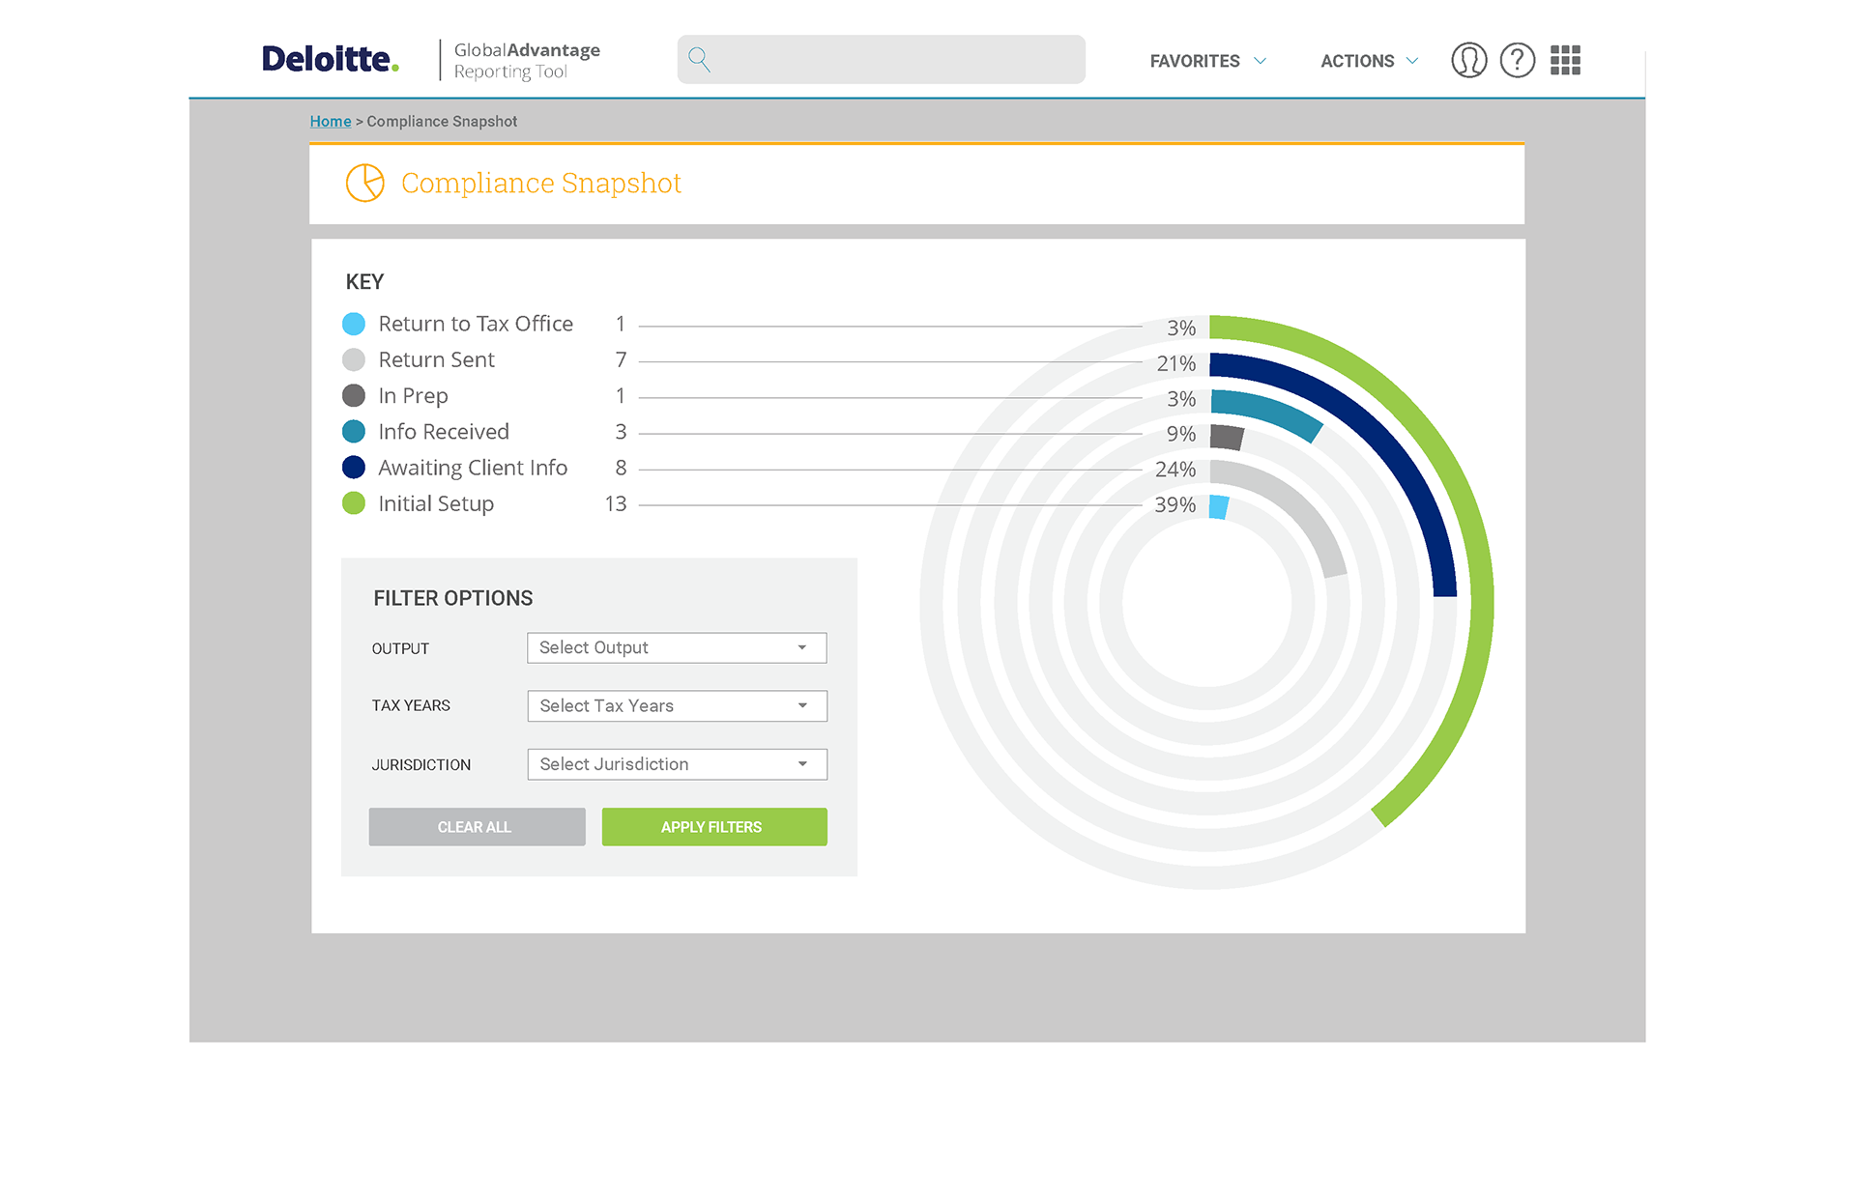Open the Select Output dropdown

point(676,647)
